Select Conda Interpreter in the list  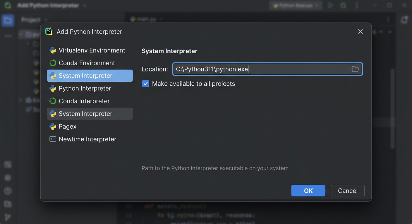(x=90, y=101)
